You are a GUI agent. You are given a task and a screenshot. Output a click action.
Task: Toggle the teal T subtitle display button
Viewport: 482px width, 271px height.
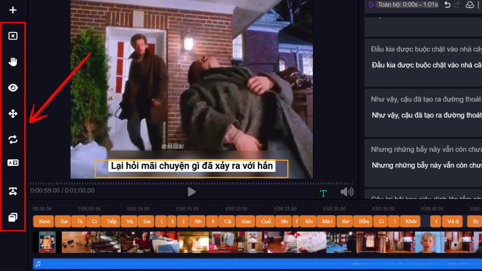323,193
